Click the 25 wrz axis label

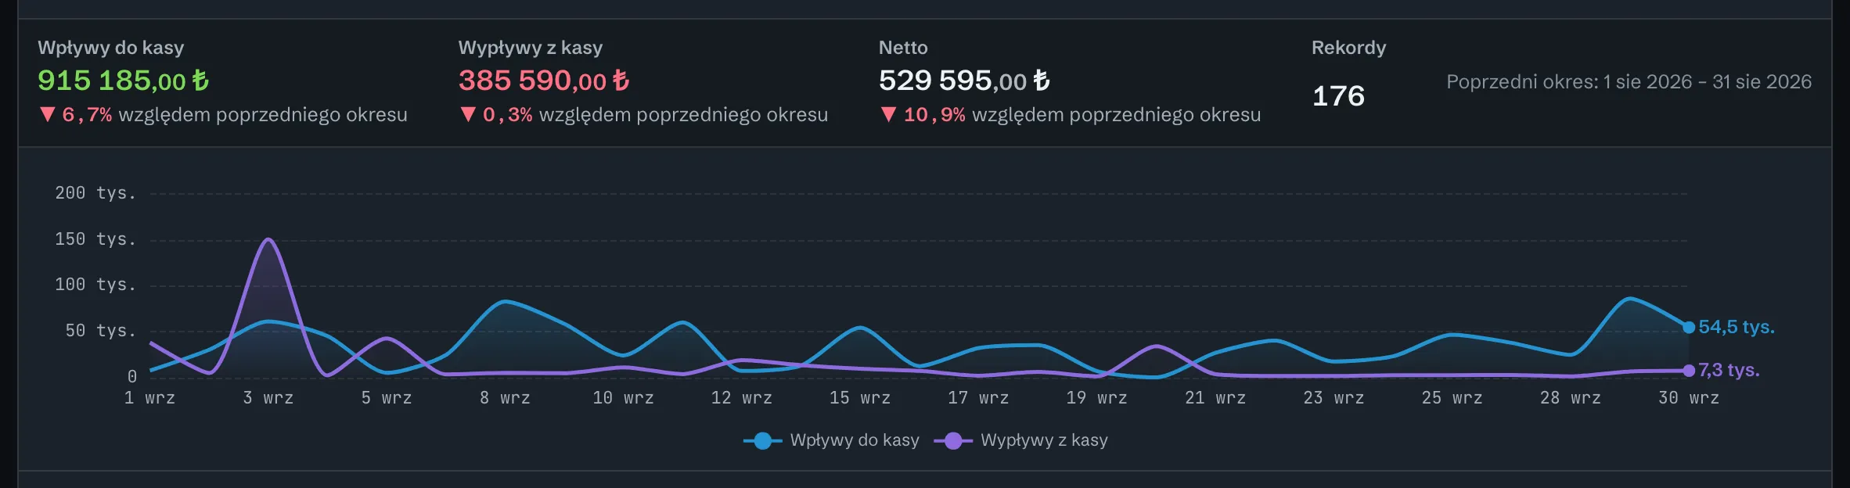[1452, 398]
